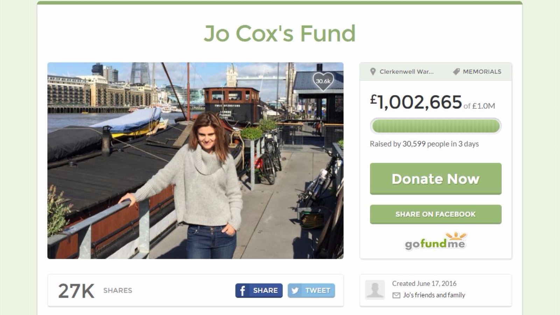The width and height of the screenshot is (560, 315).
Task: Click the location pin icon
Action: pos(373,72)
